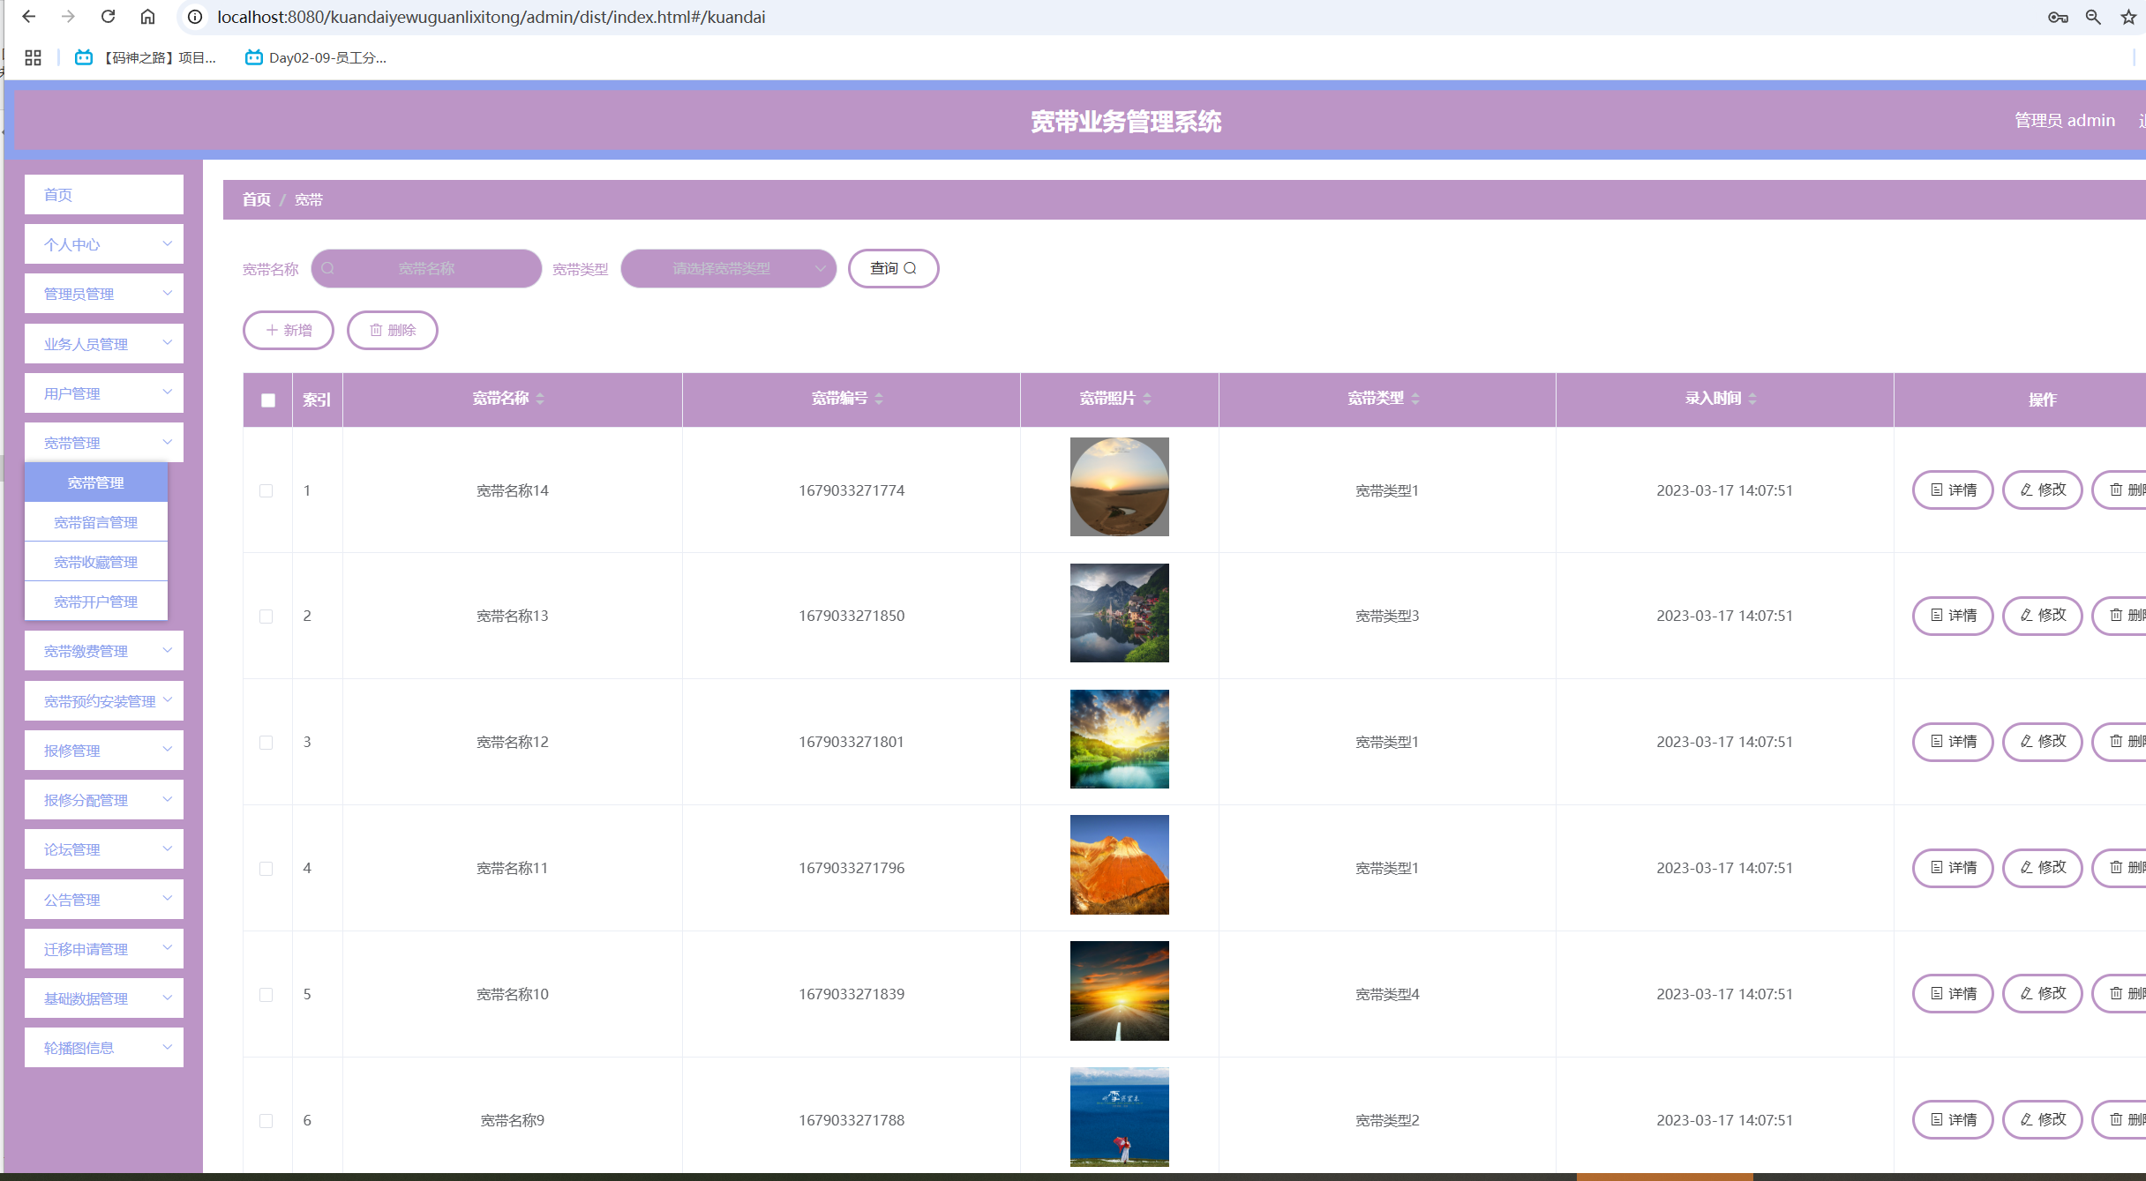Viewport: 2146px width, 1181px height.
Task: Open 详情 for 宽带名称9
Action: tap(1953, 1119)
